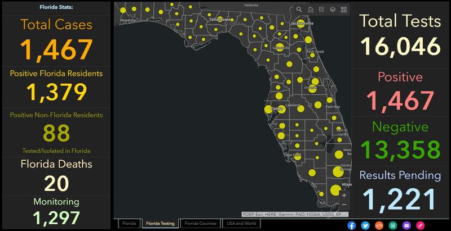Open the map search tool
The image size is (451, 231).
coord(299,10)
